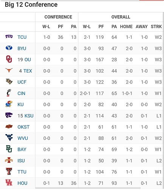Click the HOME column header
This screenshot has height=190, width=164.
tap(126, 27)
